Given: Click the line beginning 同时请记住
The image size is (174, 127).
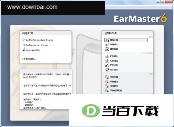Looking at the screenshot, I should coord(47,94).
